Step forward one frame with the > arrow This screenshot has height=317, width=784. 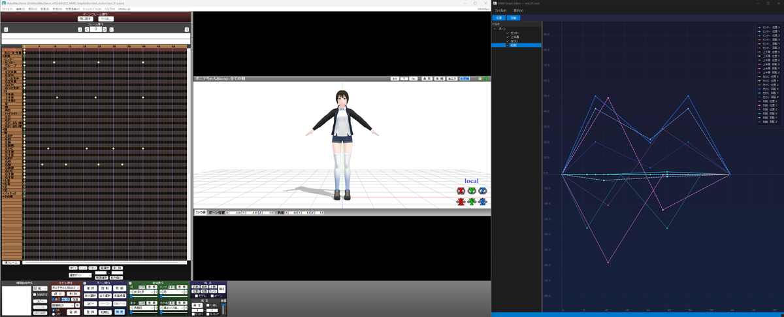tap(105, 29)
